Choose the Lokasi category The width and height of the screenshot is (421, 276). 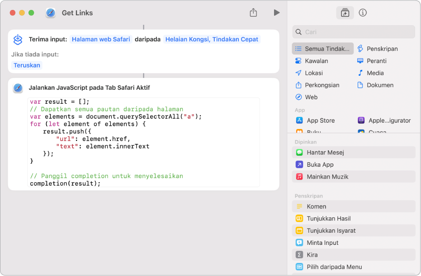(x=313, y=73)
